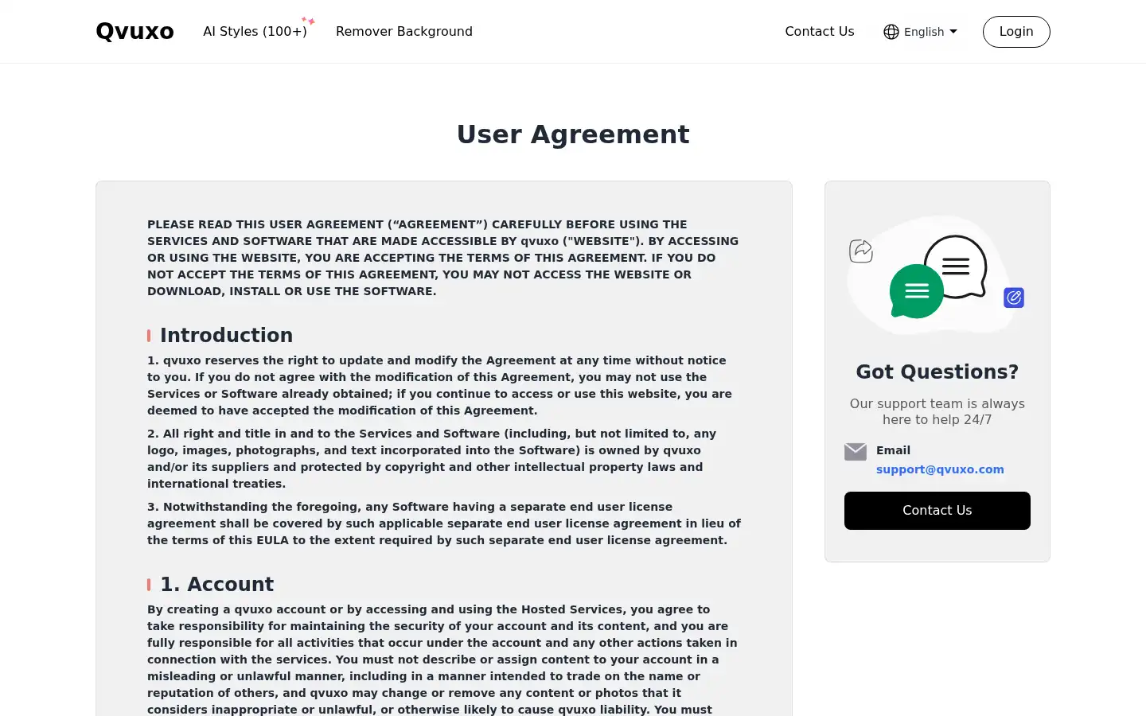The width and height of the screenshot is (1146, 716).
Task: Click paragraph 'By creating a qvuxo account'
Action: tap(442, 660)
